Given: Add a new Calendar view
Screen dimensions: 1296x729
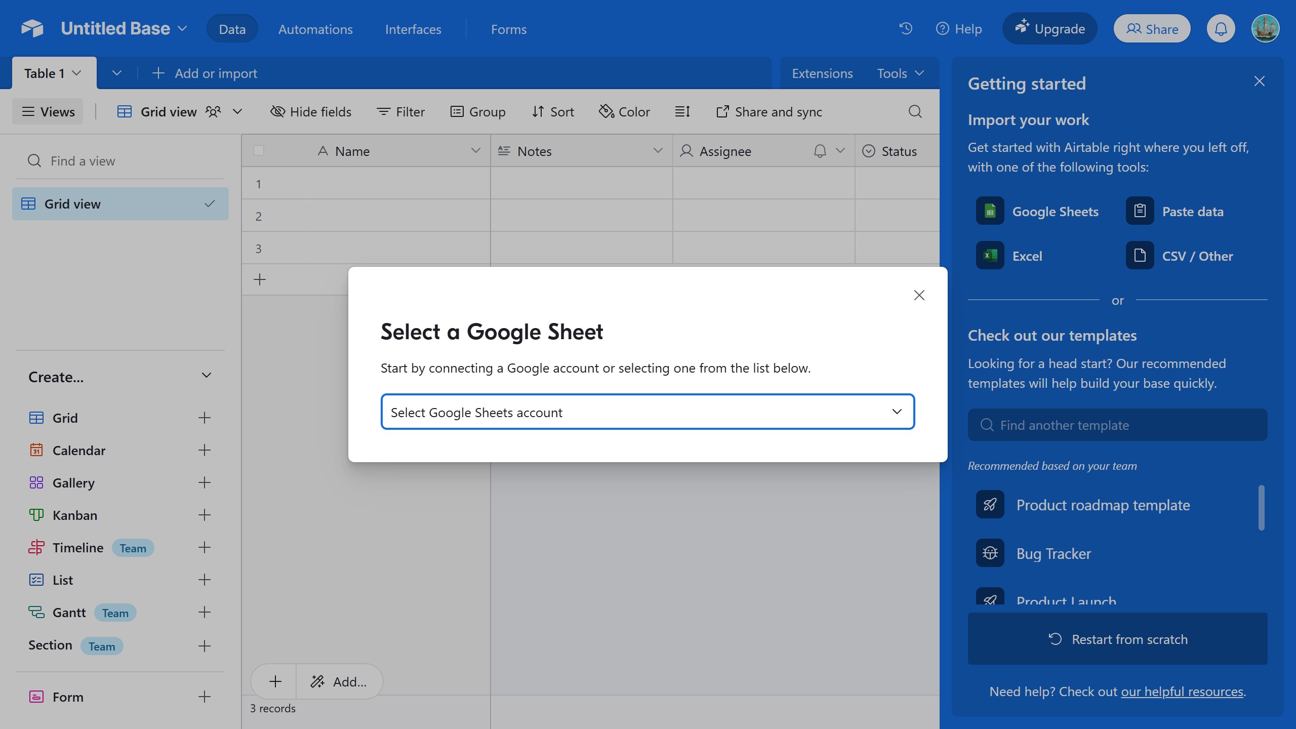Looking at the screenshot, I should click(204, 450).
